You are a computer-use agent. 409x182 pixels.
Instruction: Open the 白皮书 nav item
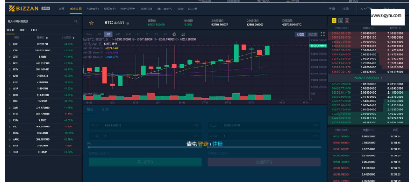click(x=193, y=9)
